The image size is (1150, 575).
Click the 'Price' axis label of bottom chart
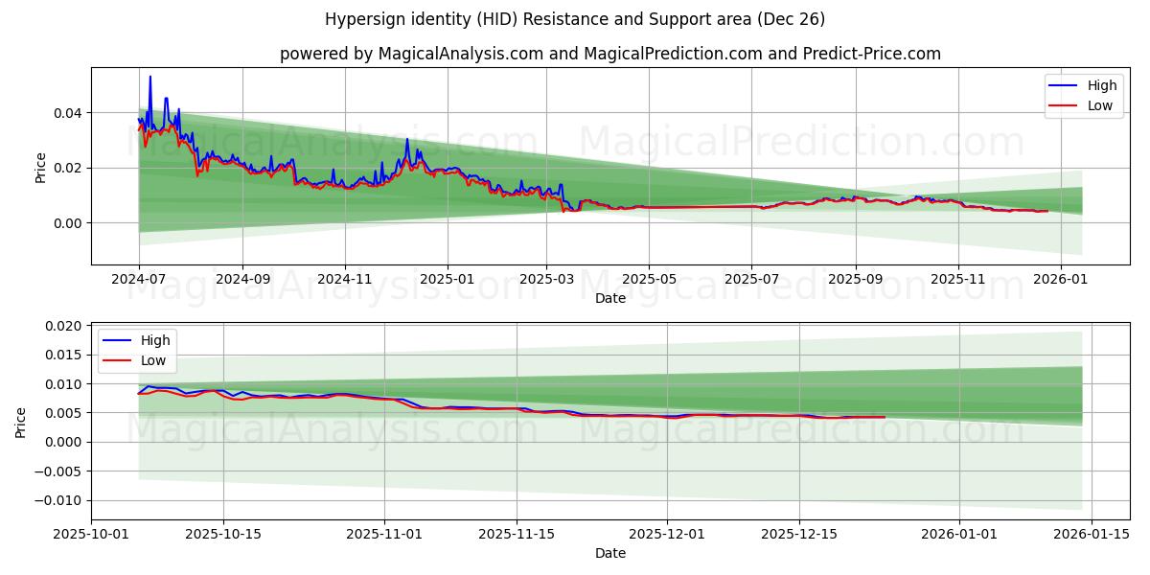click(x=21, y=422)
